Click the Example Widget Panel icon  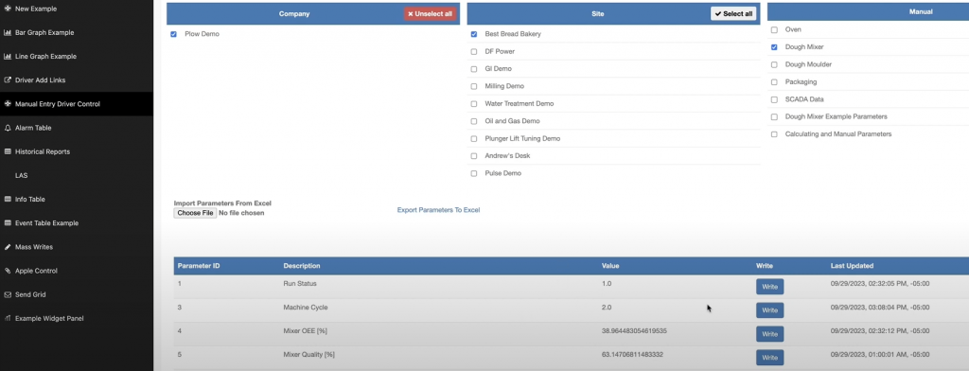tap(8, 318)
